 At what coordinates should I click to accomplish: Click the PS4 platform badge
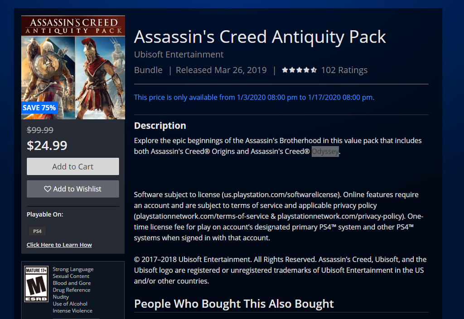[37, 231]
